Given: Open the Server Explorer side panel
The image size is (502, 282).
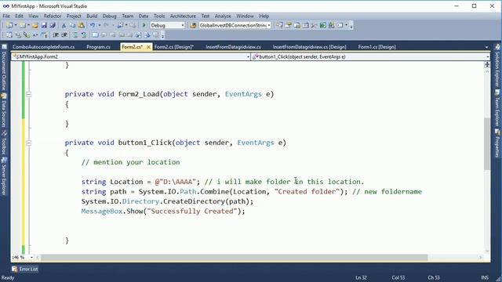Looking at the screenshot, I should coord(4,176).
